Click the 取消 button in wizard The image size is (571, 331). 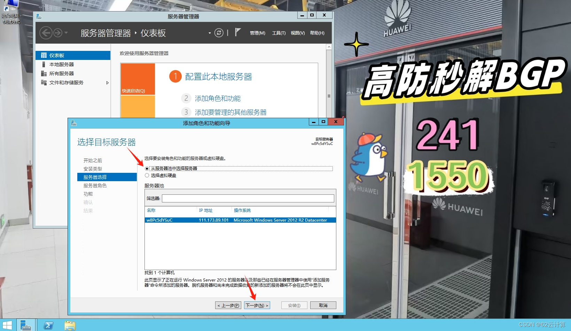point(323,306)
